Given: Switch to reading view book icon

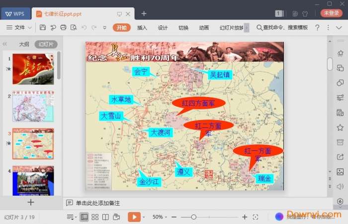Looking at the screenshot, I should pos(105,217).
